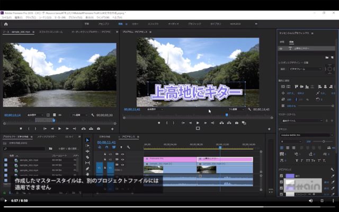Select the Hand tool
339x212 pixels.
(x=87, y=174)
